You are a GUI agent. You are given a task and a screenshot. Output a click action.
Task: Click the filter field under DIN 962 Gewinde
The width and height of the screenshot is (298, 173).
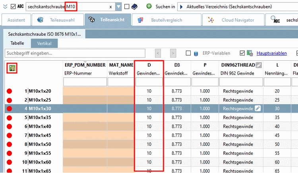241,82
